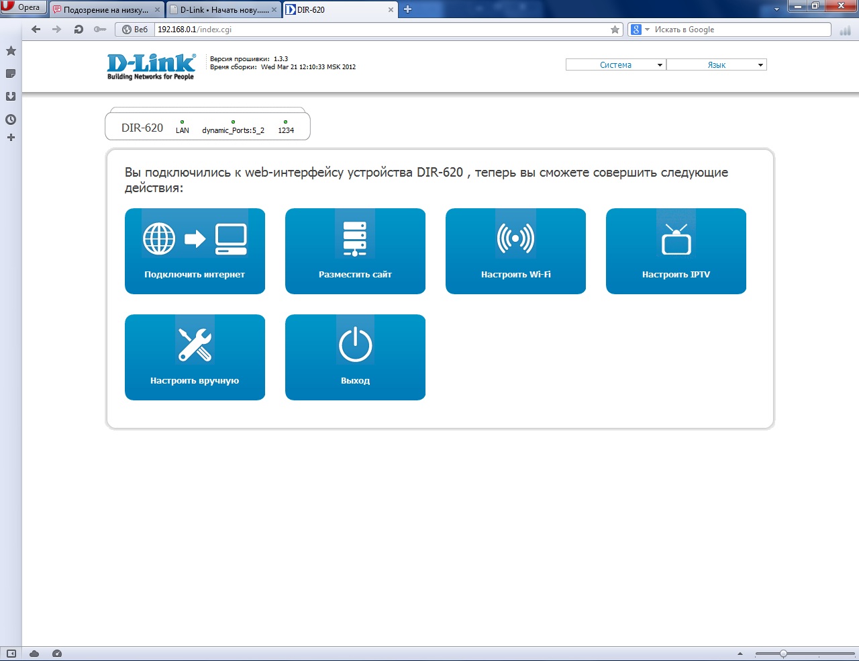This screenshot has width=859, height=661.
Task: Open the "Настроить IPTV" tile
Action: coord(676,251)
